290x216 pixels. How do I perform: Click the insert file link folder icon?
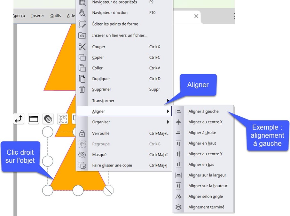[82, 35]
